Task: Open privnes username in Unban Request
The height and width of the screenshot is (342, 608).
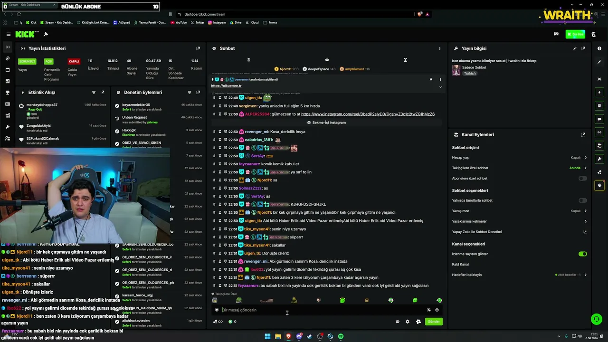Action: [x=152, y=122]
